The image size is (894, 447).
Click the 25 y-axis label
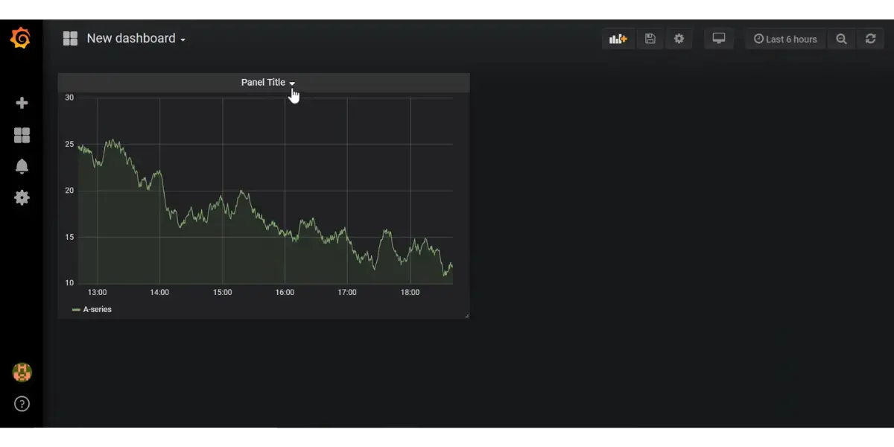pyautogui.click(x=69, y=144)
